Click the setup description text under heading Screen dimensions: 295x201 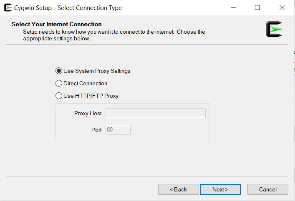(113, 35)
